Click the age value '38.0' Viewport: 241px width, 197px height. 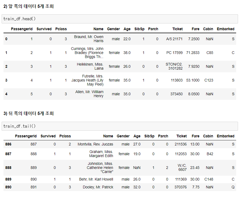point(127,53)
